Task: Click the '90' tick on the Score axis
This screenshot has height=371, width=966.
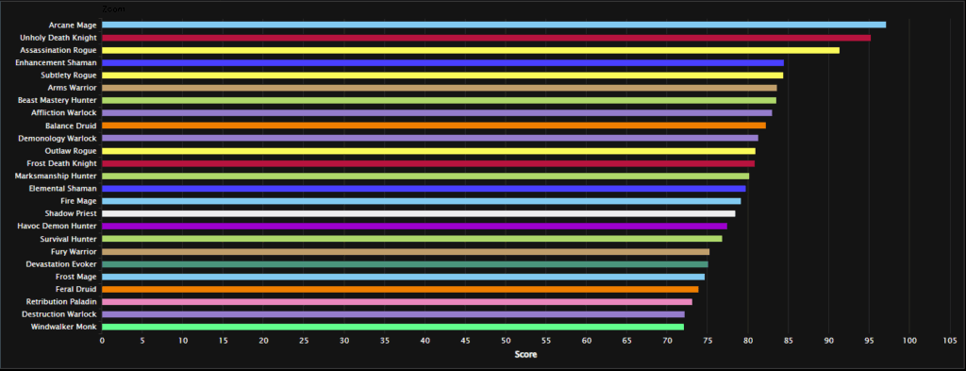Action: pos(828,341)
